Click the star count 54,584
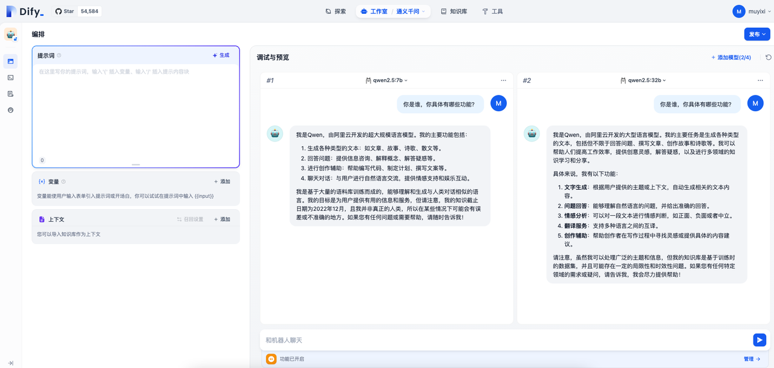The width and height of the screenshot is (774, 368). pyautogui.click(x=89, y=11)
